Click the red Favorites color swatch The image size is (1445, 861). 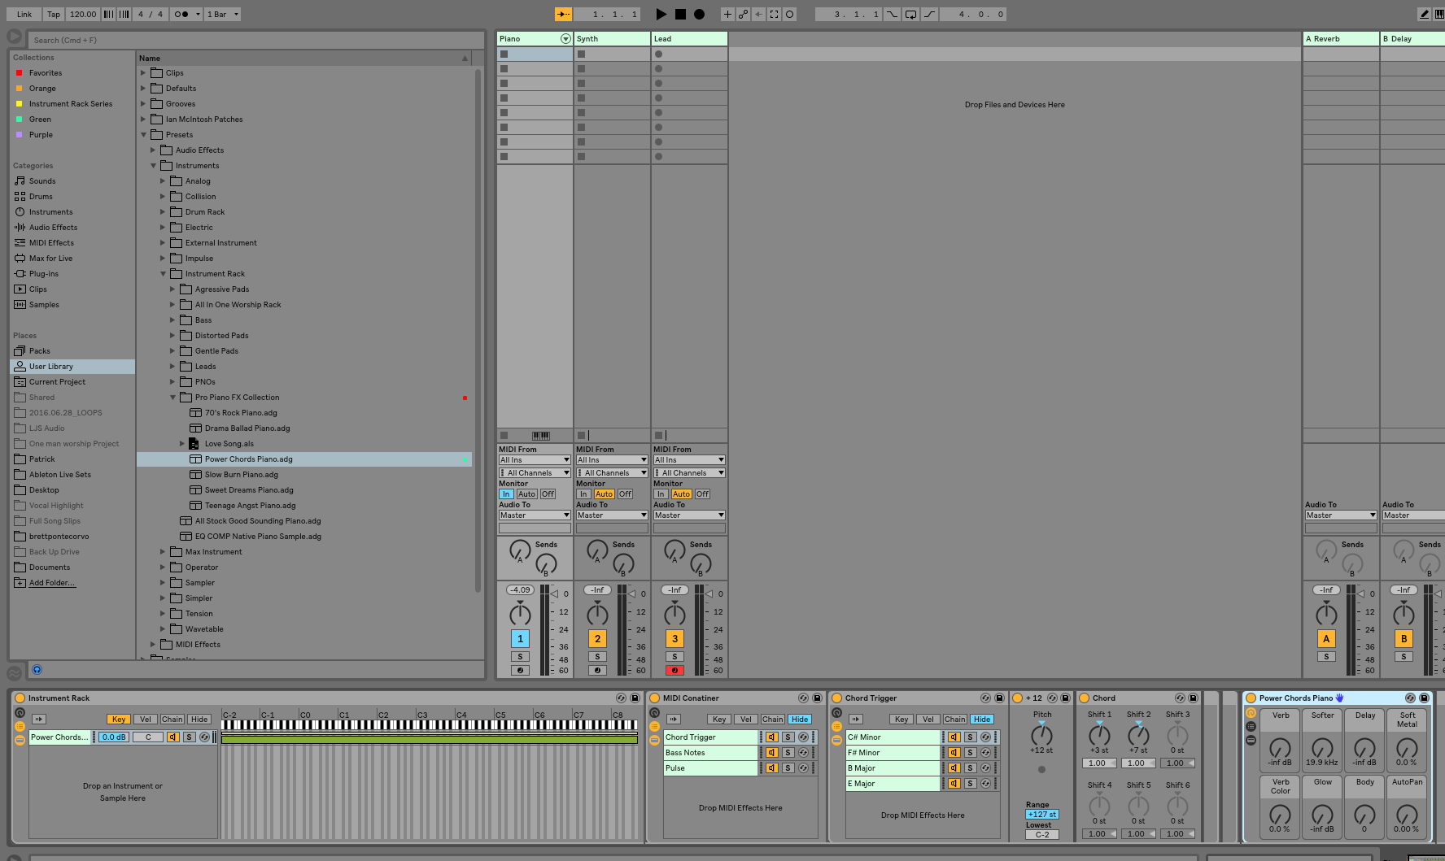point(20,73)
